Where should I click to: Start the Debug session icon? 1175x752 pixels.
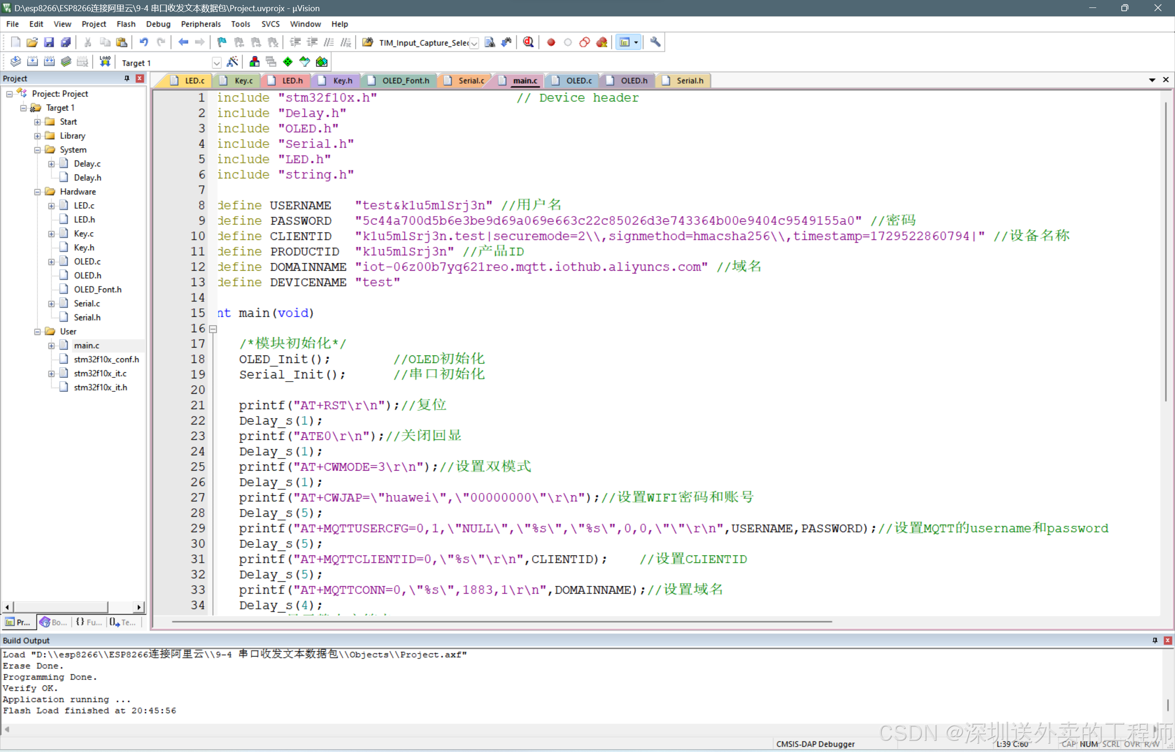click(x=528, y=42)
